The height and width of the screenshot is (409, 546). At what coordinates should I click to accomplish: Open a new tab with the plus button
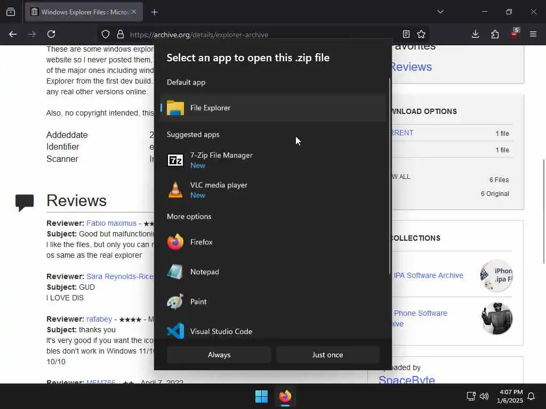154,12
